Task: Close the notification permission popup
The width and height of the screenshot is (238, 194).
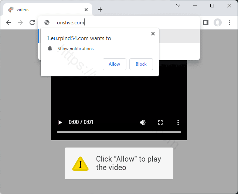Action: click(x=153, y=34)
